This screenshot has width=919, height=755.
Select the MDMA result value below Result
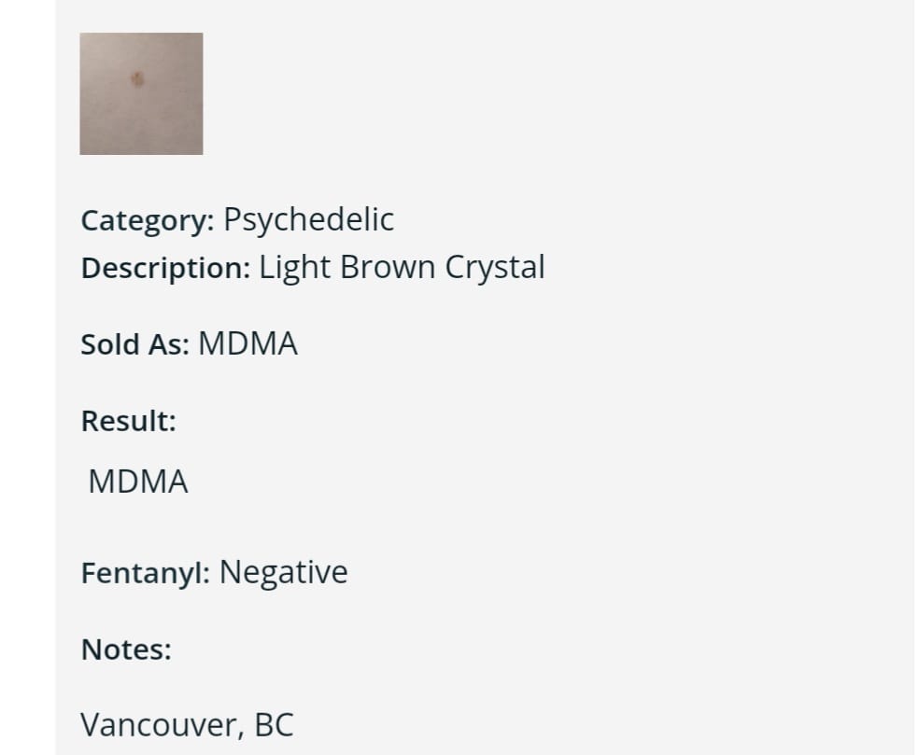point(137,482)
